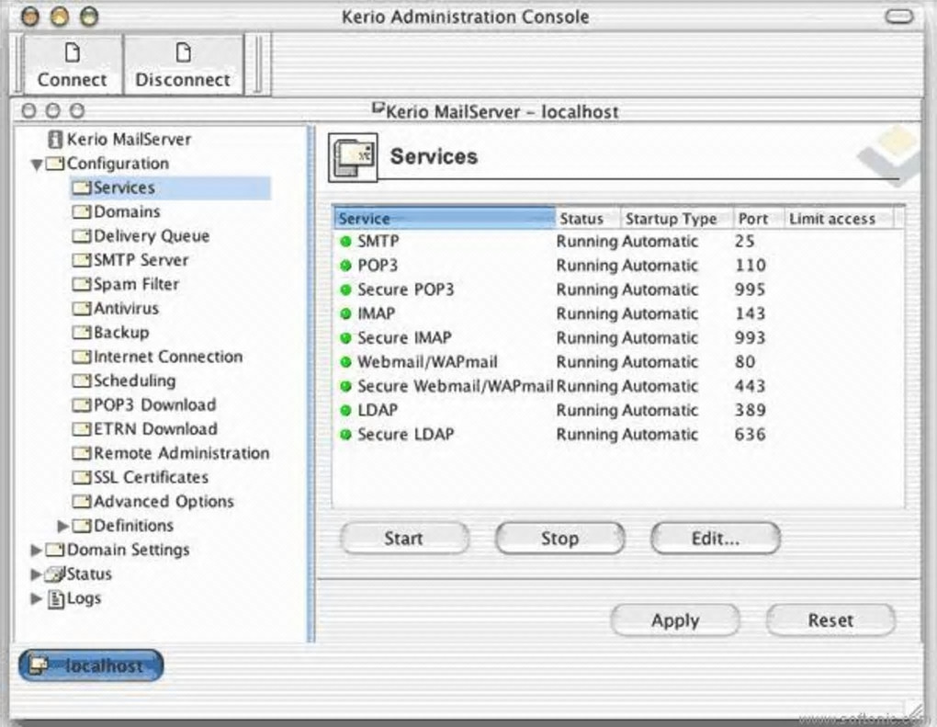937x727 pixels.
Task: Click the Configuration folder icon
Action: click(x=55, y=164)
